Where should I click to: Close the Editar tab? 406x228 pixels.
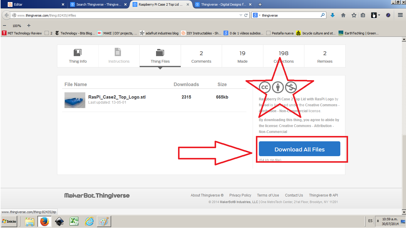pyautogui.click(x=63, y=4)
